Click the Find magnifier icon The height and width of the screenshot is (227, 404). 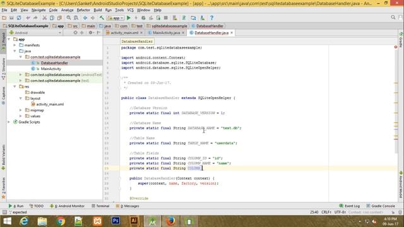click(x=69, y=18)
